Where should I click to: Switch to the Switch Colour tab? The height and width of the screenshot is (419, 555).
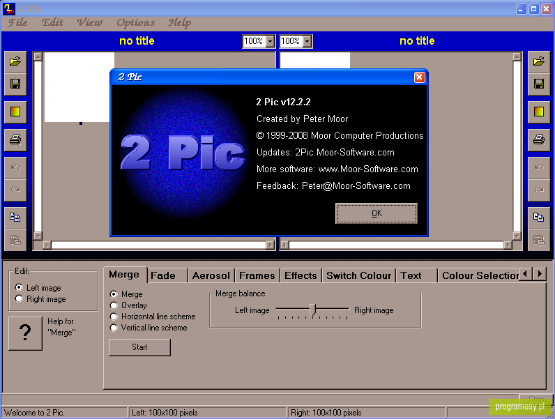pos(358,275)
